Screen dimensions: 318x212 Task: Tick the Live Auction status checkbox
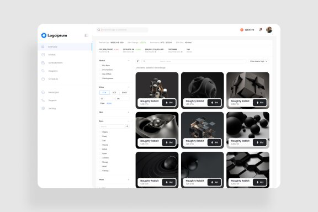(100, 70)
